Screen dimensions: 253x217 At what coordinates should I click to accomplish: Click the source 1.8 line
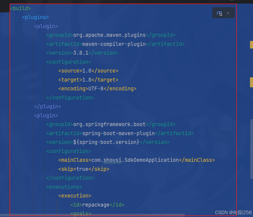(x=88, y=71)
